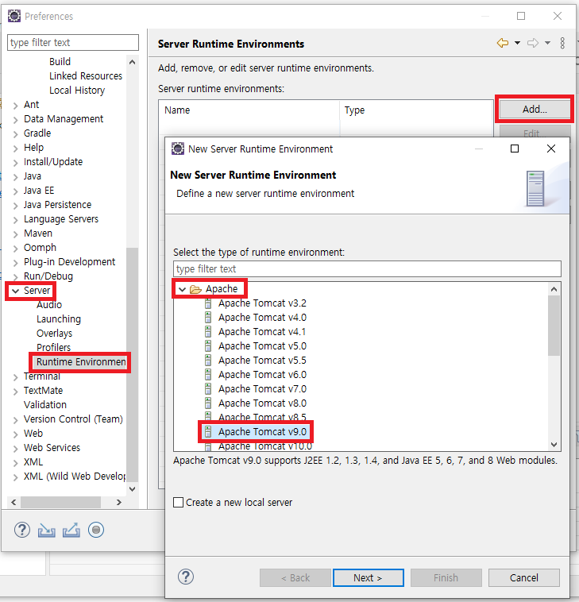This screenshot has width=579, height=602.
Task: Click the preferences tree scroll up arrow
Action: pyautogui.click(x=132, y=62)
